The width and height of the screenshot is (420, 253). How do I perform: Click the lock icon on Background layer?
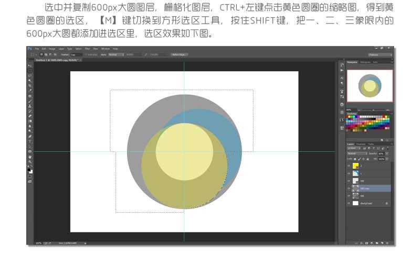point(387,203)
